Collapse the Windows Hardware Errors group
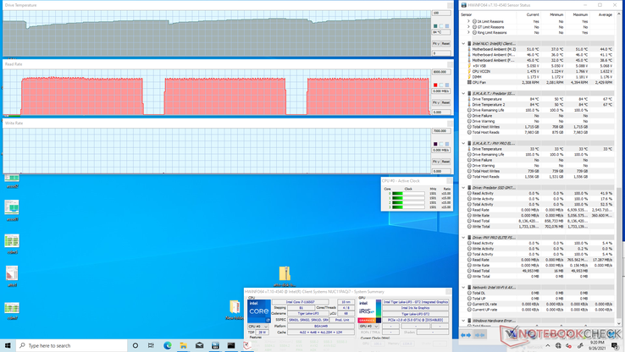Image resolution: width=625 pixels, height=352 pixels. tap(463, 321)
